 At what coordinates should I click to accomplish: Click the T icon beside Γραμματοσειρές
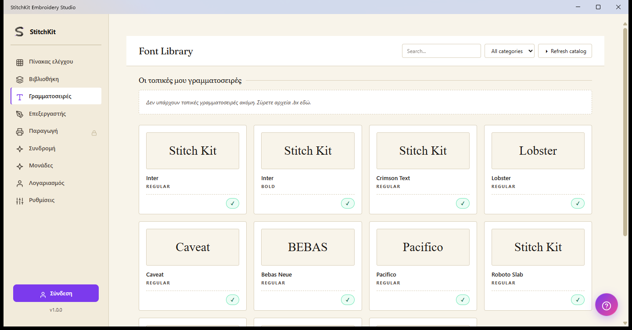[x=20, y=97]
